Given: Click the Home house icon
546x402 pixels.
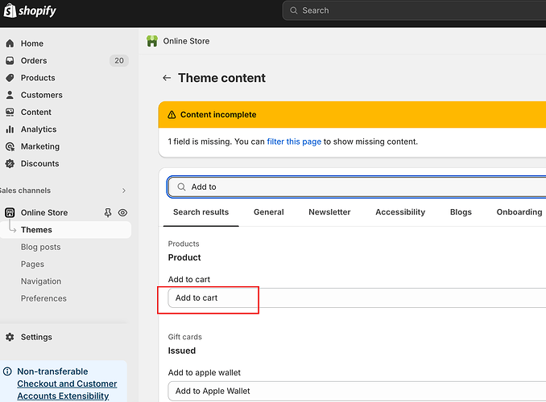Looking at the screenshot, I should tap(10, 43).
